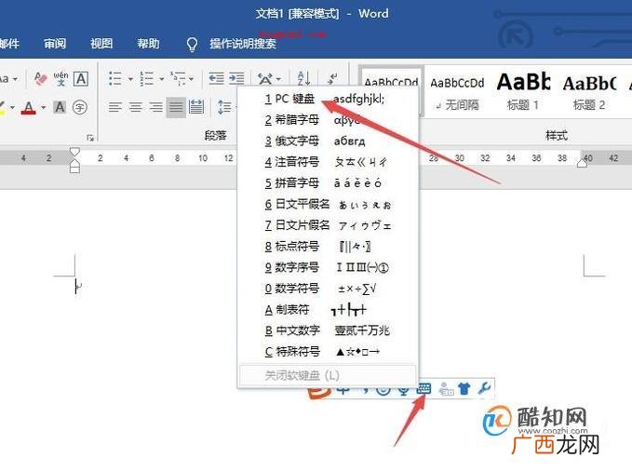
Task: Click 关闭软键盘 (L) menu entry
Action: tap(328, 375)
